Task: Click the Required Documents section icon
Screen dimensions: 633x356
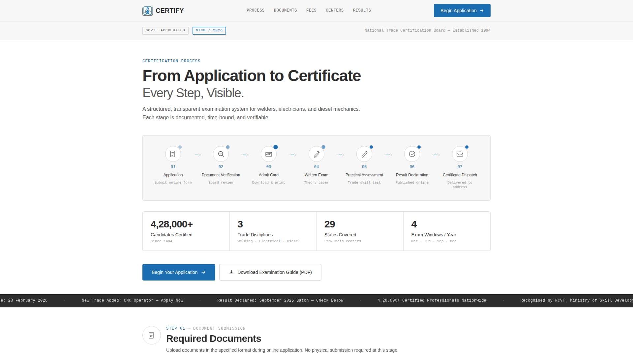Action: (x=151, y=335)
